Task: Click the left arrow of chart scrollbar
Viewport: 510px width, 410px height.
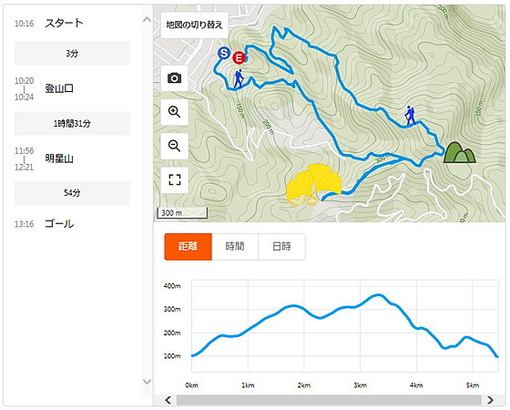Action: coord(168,400)
